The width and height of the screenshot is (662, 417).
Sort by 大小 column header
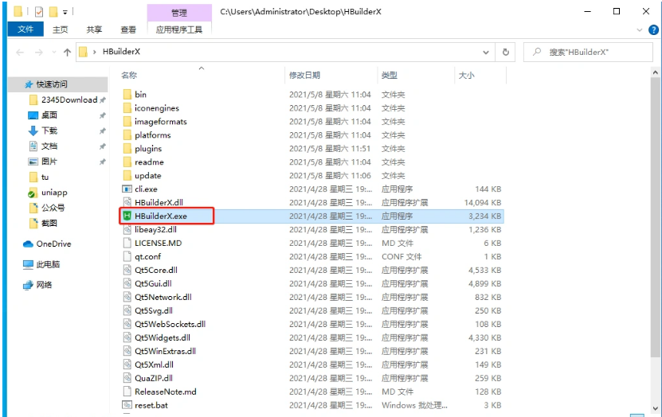[x=467, y=75]
